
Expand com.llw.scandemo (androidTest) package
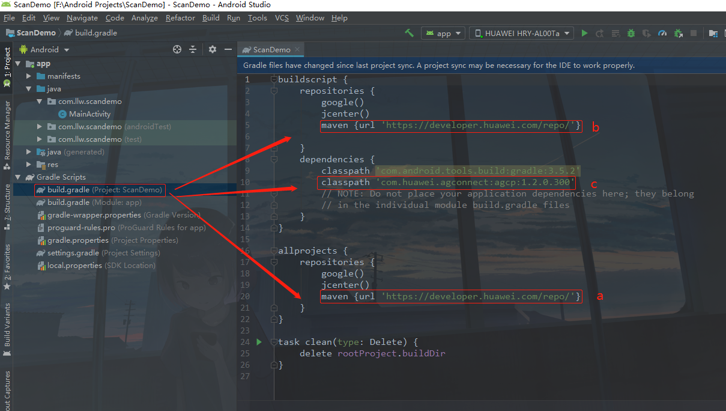click(x=40, y=127)
